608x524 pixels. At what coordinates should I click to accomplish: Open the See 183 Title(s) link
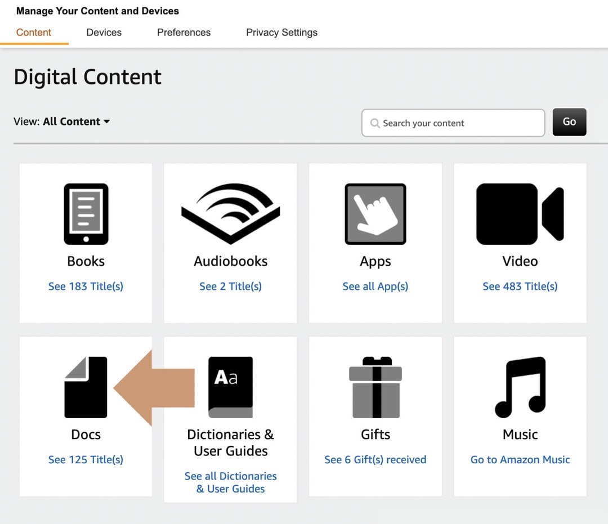86,286
